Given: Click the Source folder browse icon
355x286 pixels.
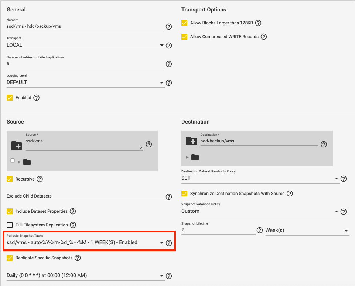Looking at the screenshot, I should (x=17, y=145).
